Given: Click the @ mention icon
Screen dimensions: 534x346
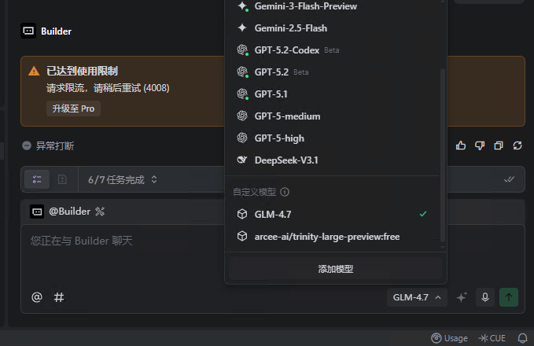Looking at the screenshot, I should coord(37,297).
